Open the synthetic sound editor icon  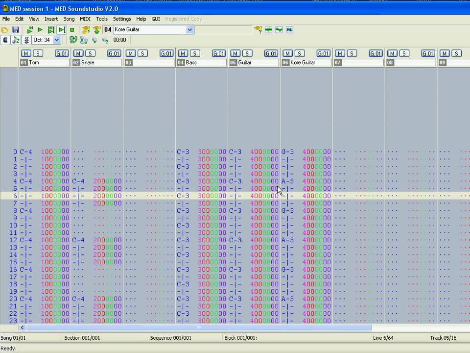pos(279,29)
